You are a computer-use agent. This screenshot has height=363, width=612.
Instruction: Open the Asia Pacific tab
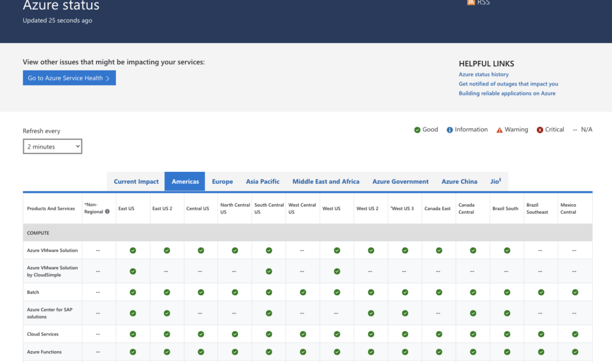coord(263,181)
